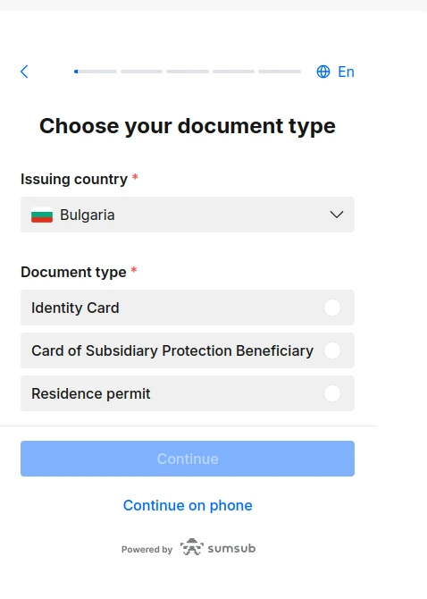Choose the Identity Card option row
The height and width of the screenshot is (599, 427).
pyautogui.click(x=188, y=308)
